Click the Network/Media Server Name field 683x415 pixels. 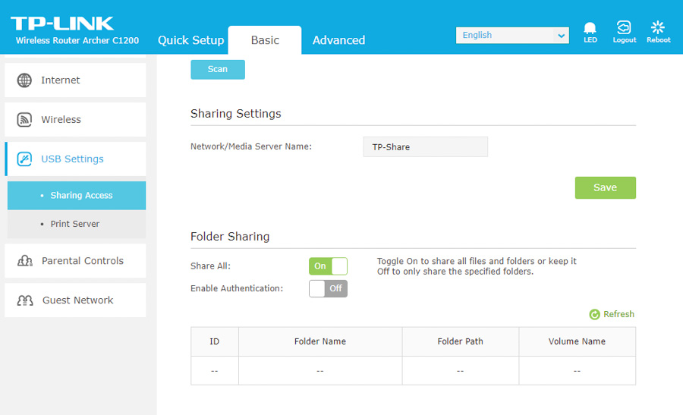pyautogui.click(x=426, y=146)
